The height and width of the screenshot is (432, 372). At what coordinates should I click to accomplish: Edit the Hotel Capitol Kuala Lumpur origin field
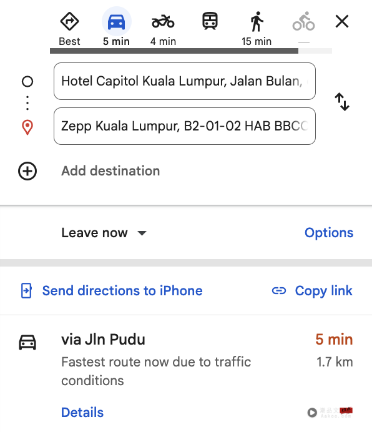click(185, 81)
